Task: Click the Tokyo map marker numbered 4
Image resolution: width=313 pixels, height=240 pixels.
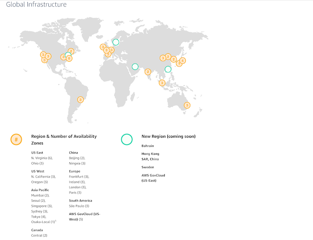Action: pyautogui.click(x=182, y=61)
